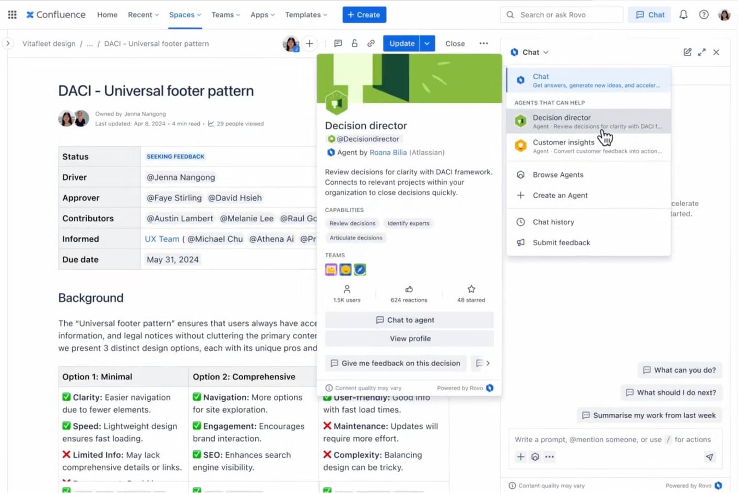Click the Chat to agent button
The width and height of the screenshot is (738, 493).
409,320
